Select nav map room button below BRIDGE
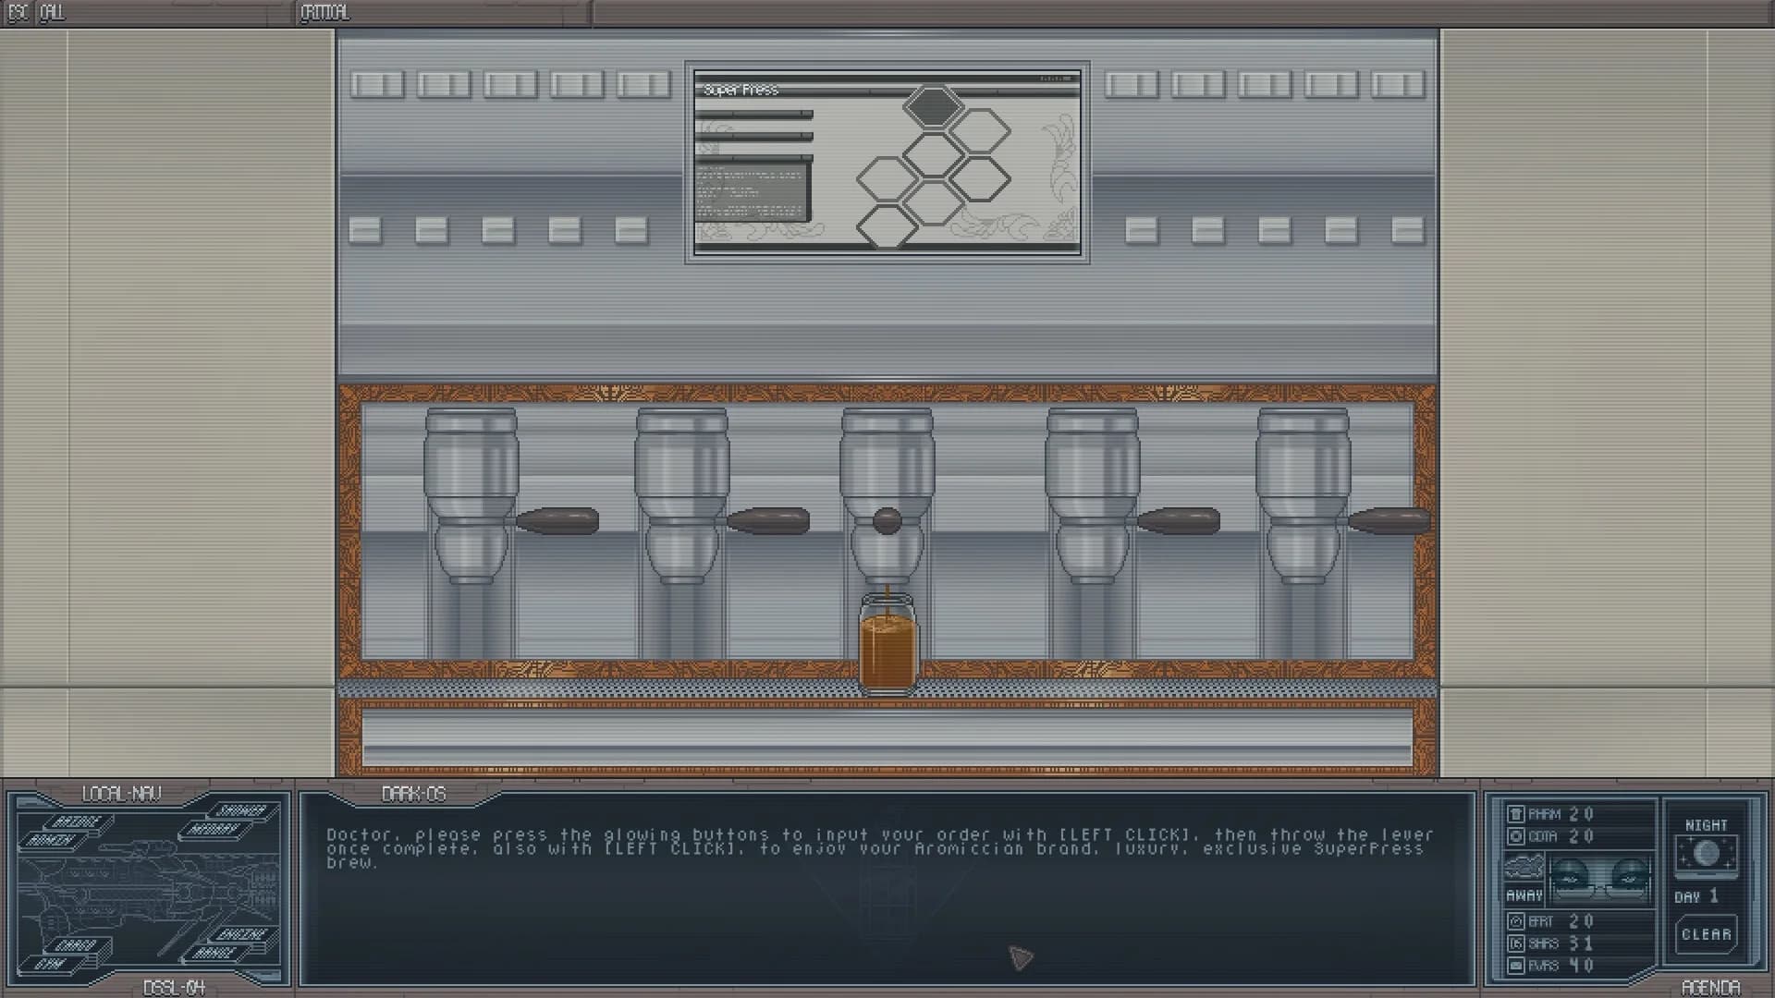The height and width of the screenshot is (998, 1775). point(53,840)
